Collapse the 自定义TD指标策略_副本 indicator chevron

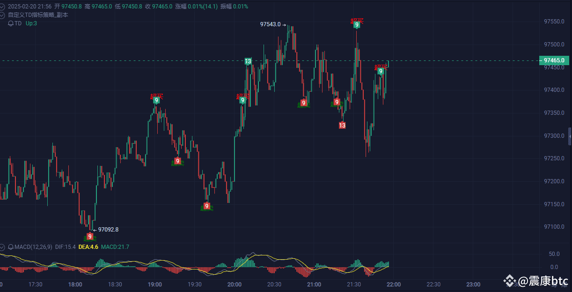pyautogui.click(x=2, y=15)
